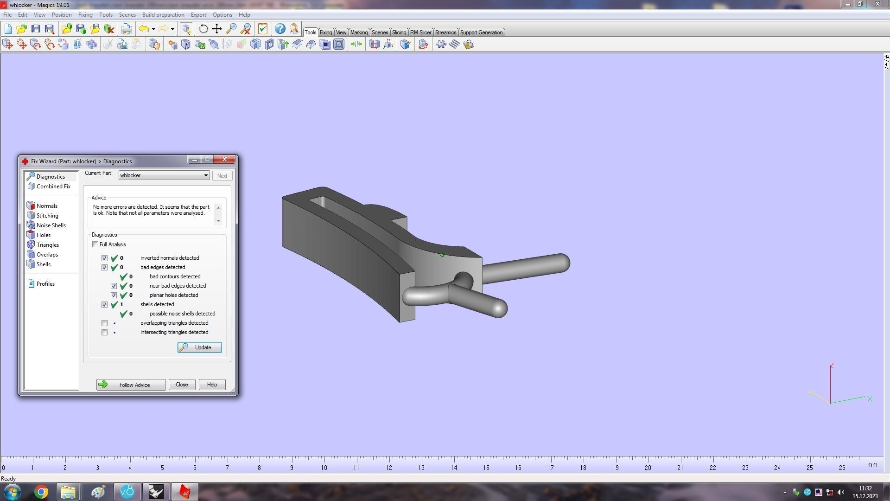890x501 pixels.
Task: Click the Undo arrow icon
Action: point(144,29)
